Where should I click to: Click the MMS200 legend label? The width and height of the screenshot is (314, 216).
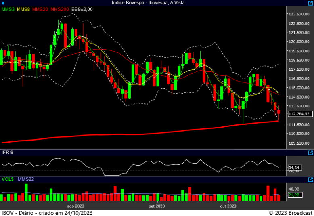click(60, 9)
